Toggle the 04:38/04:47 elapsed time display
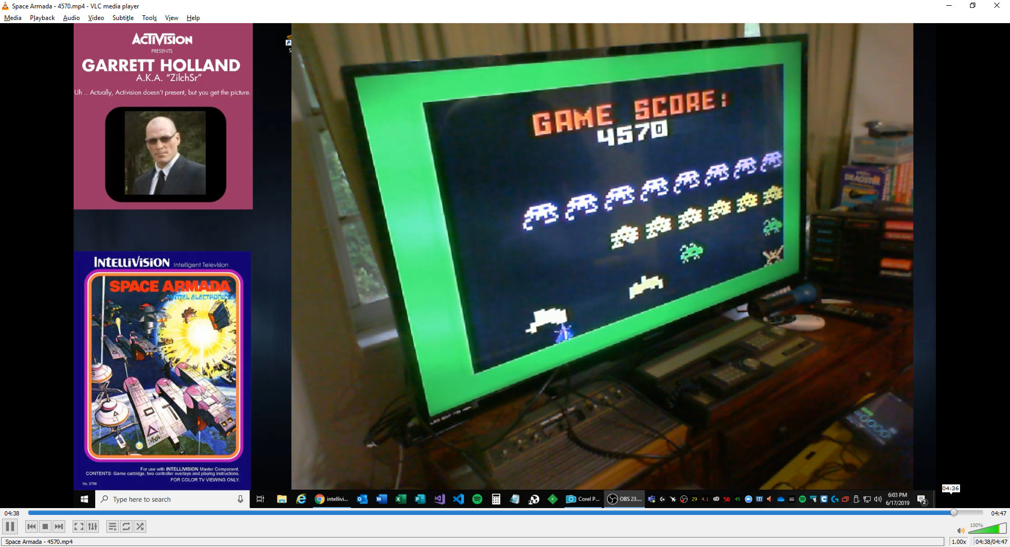 [991, 542]
